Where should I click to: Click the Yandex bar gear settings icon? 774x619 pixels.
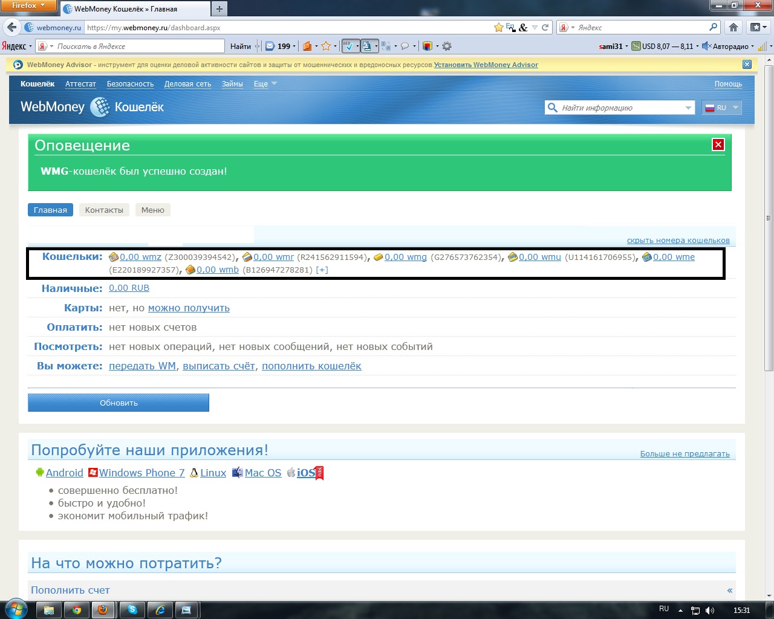pos(447,46)
